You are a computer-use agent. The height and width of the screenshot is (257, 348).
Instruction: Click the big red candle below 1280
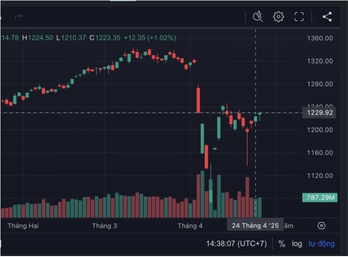coord(198,100)
